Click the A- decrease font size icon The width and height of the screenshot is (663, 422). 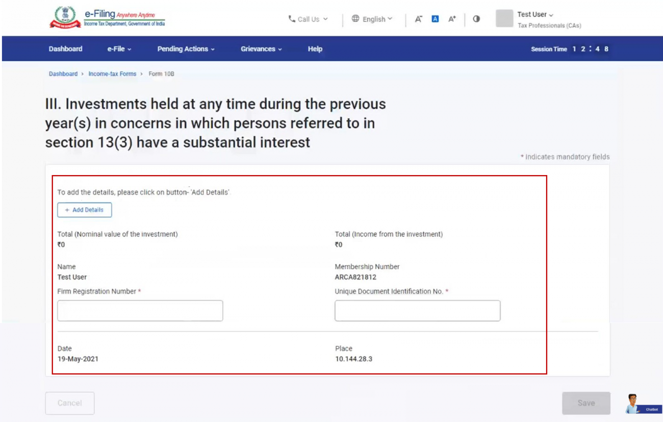418,19
